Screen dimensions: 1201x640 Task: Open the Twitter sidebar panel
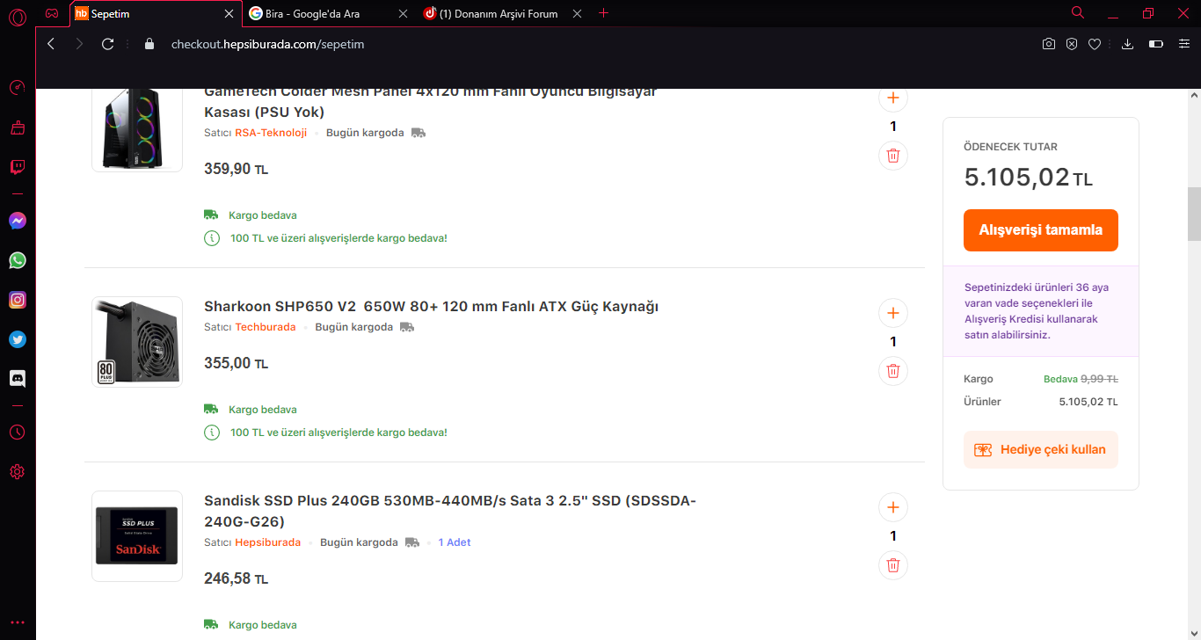(x=17, y=339)
